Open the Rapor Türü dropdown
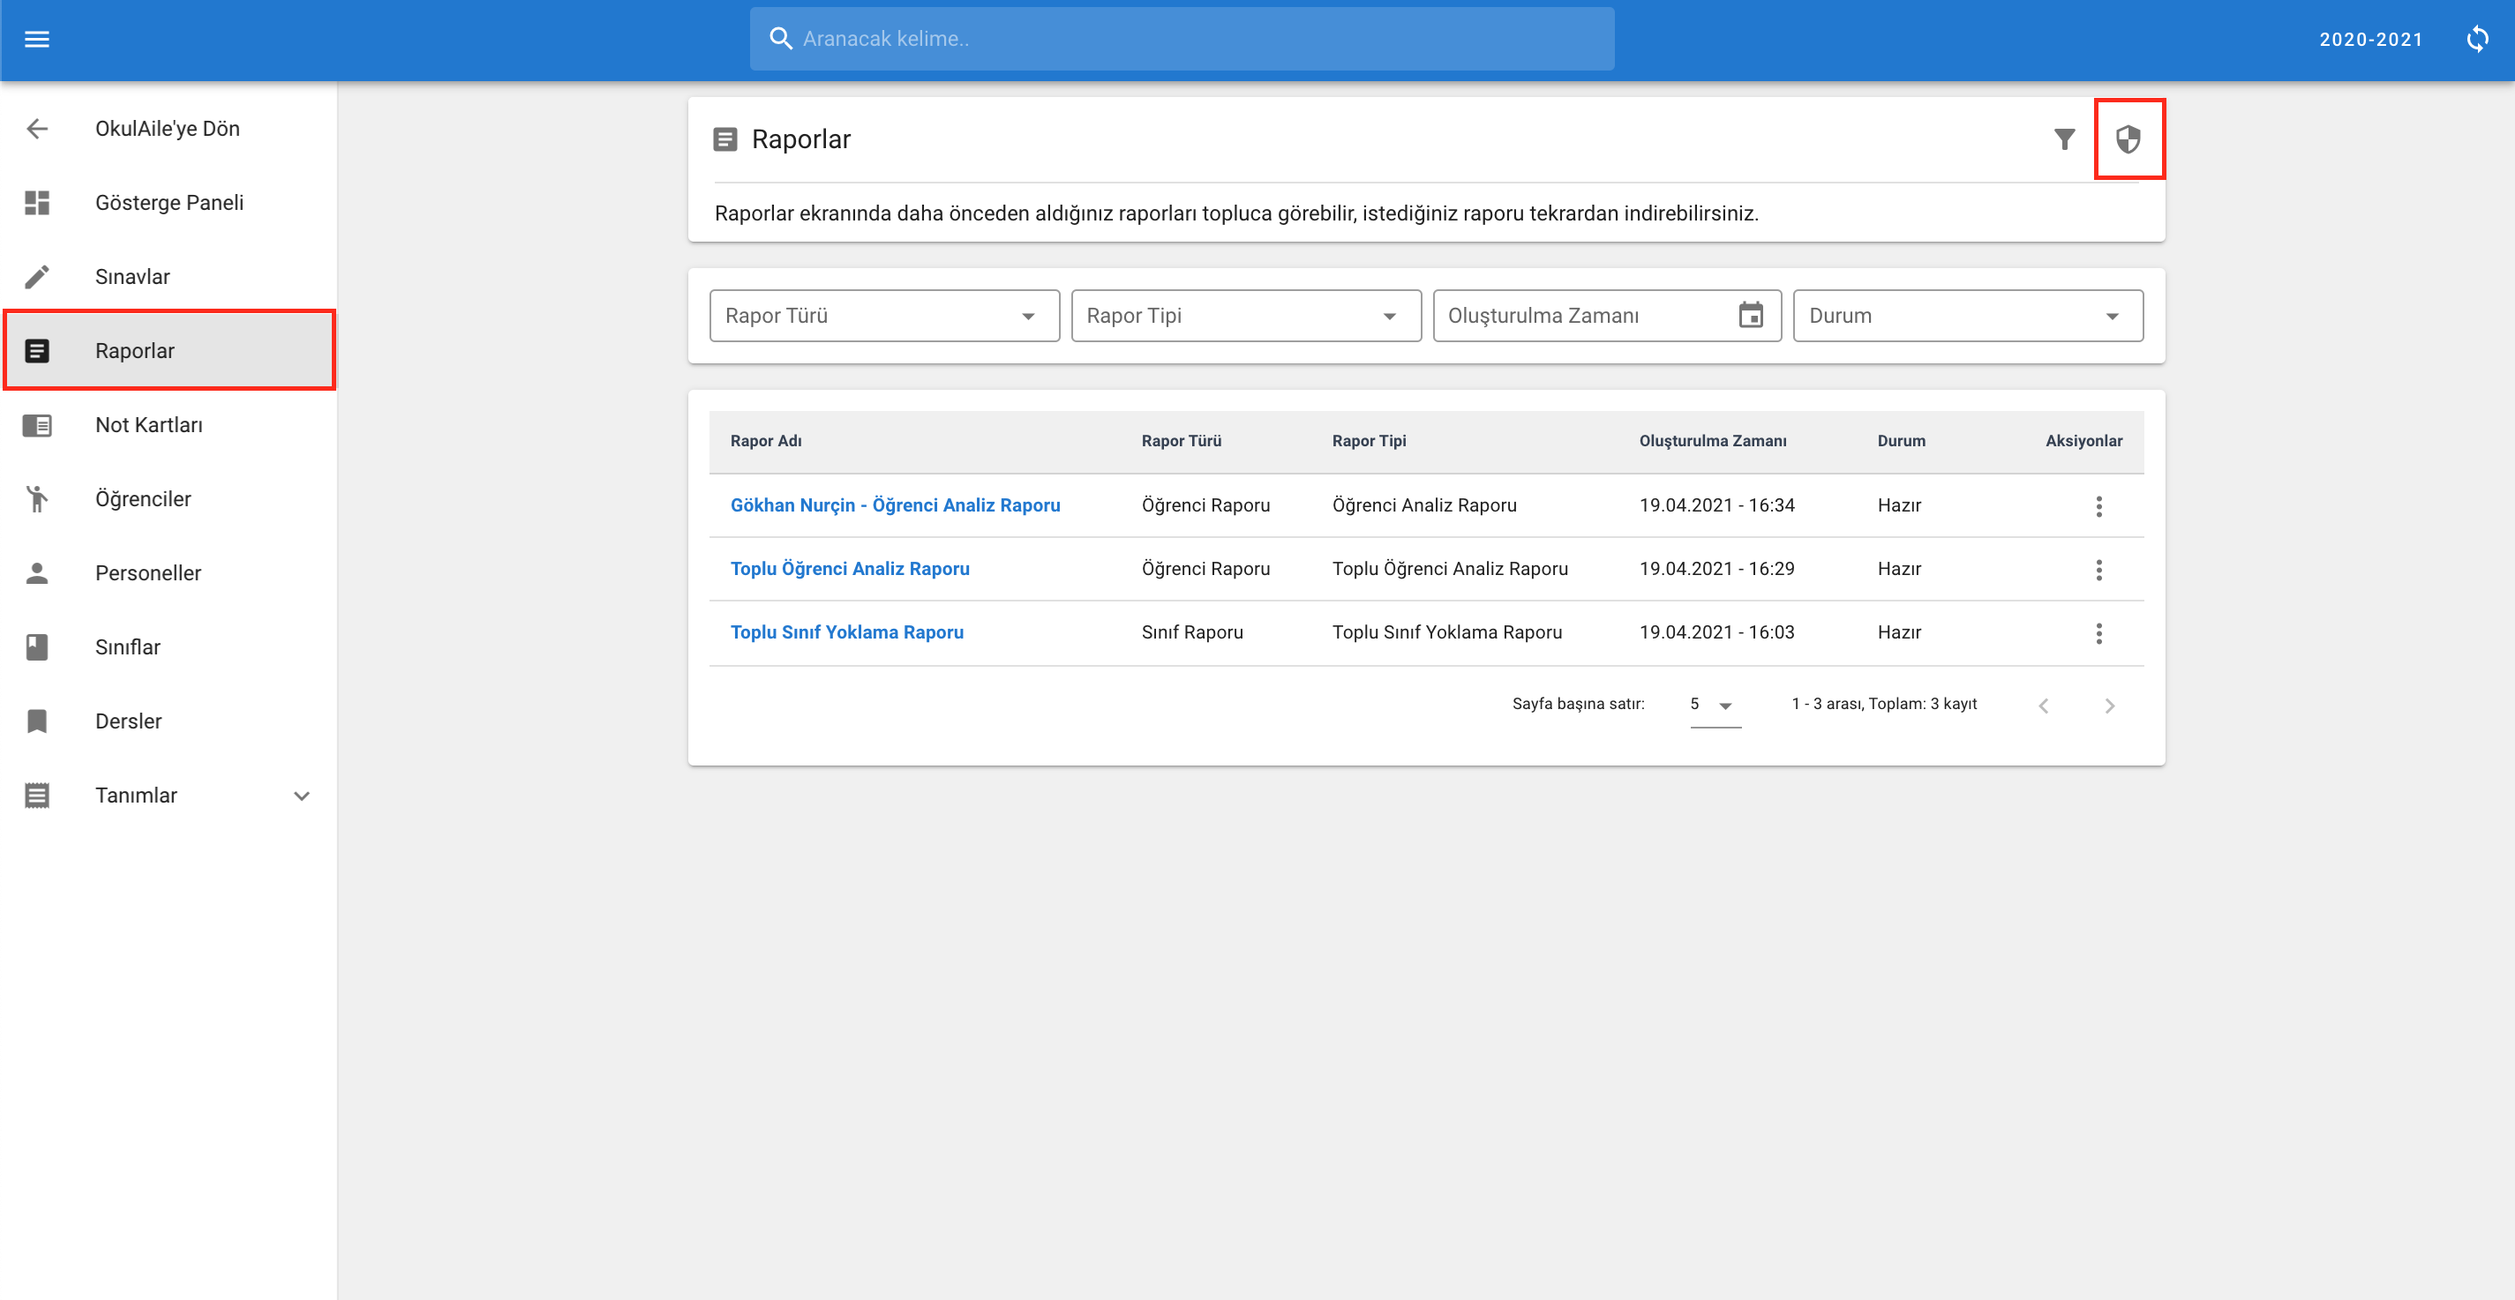 click(x=884, y=315)
